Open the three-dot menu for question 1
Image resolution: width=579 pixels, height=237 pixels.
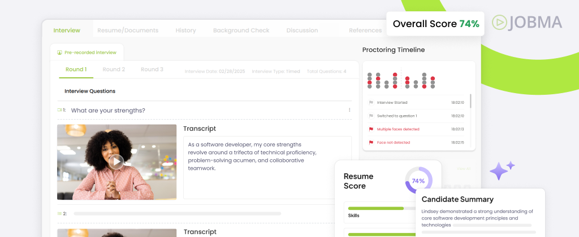tap(349, 110)
